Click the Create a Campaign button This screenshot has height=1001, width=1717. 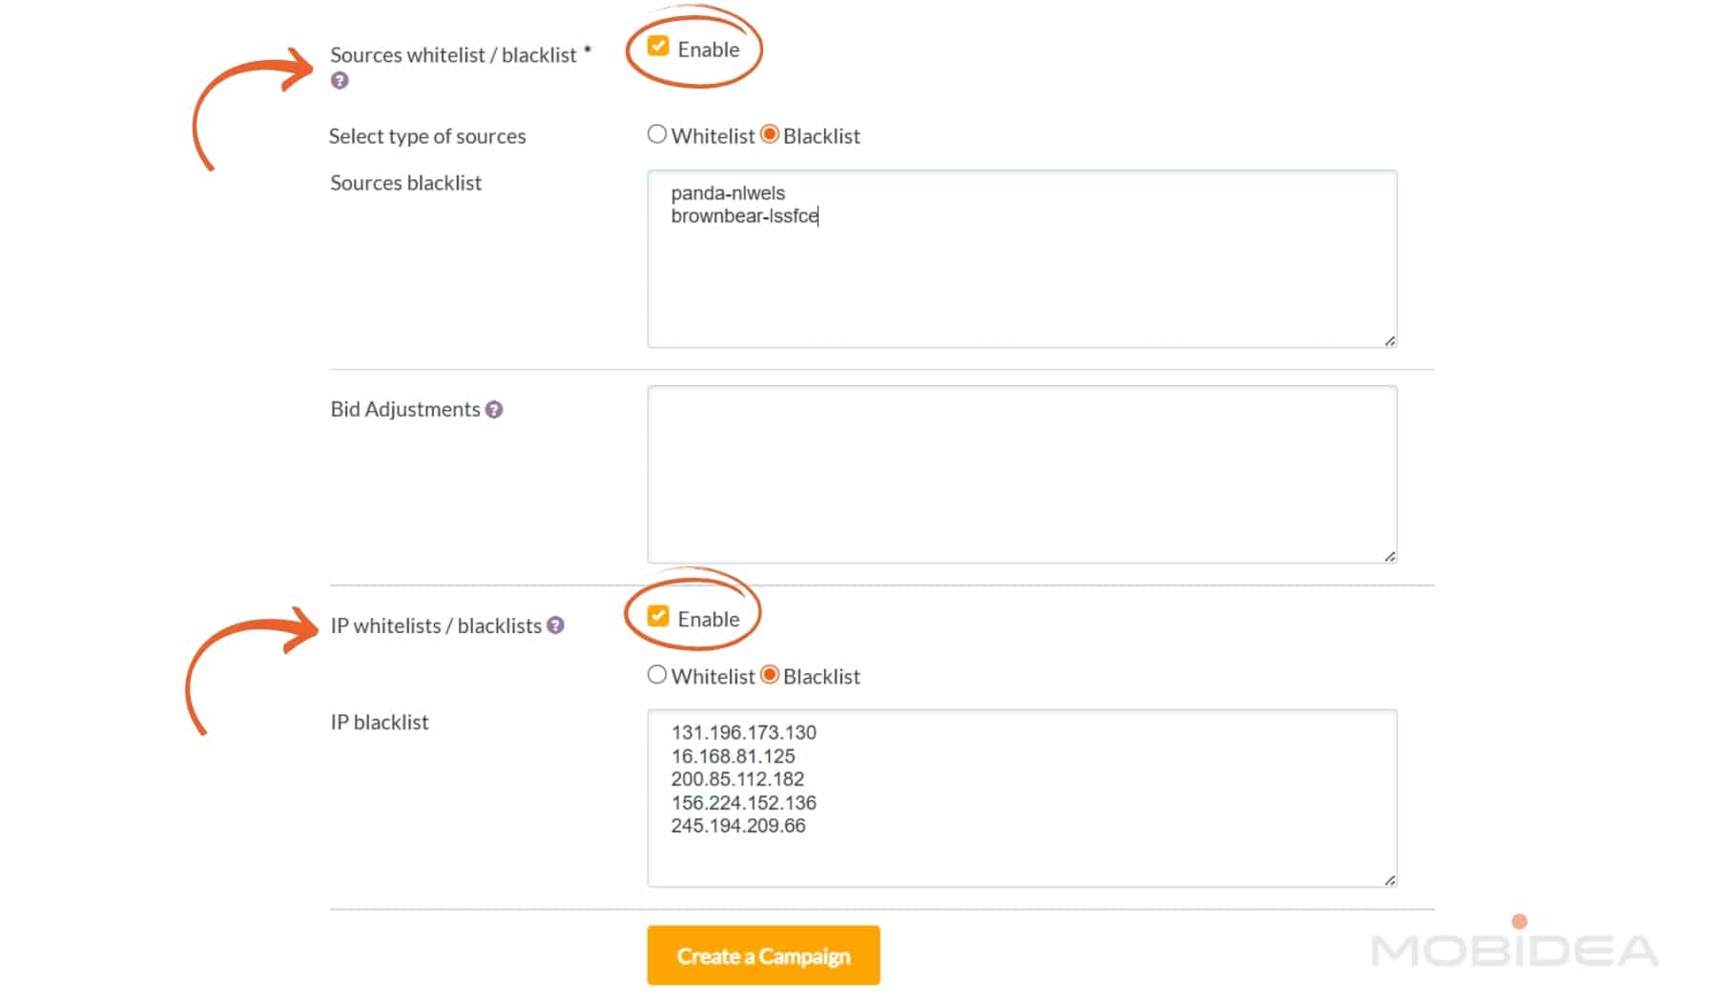(763, 955)
